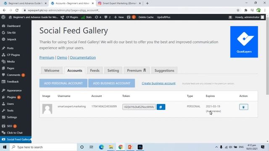Open the Windows Start menu

5,147
